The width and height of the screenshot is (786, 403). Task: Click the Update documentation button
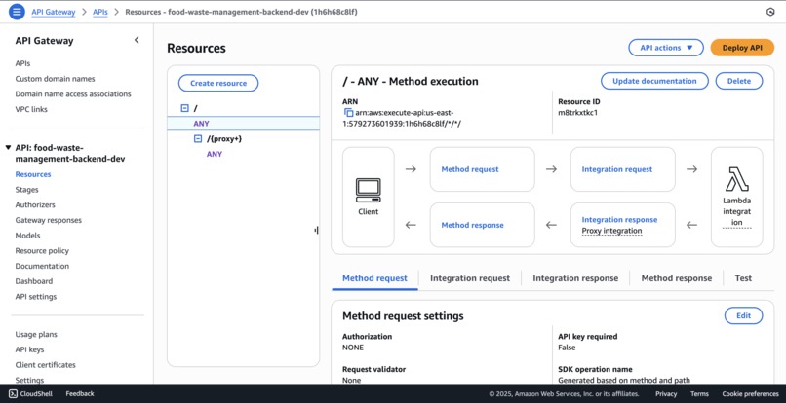pos(654,81)
